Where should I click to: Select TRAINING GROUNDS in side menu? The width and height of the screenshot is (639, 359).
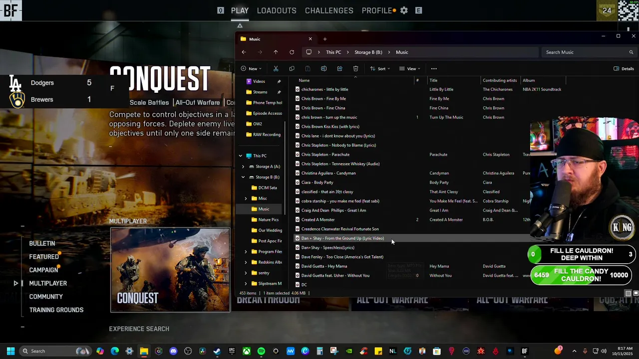pos(56,310)
